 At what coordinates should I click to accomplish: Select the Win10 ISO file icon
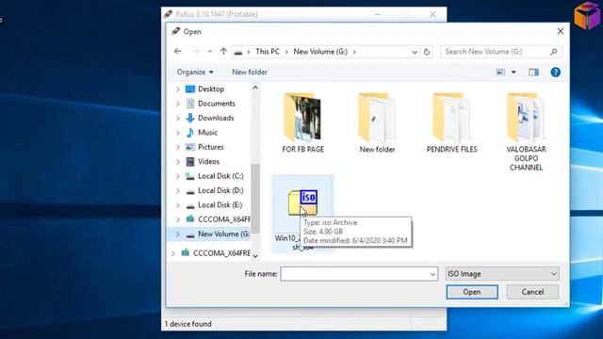(x=302, y=202)
